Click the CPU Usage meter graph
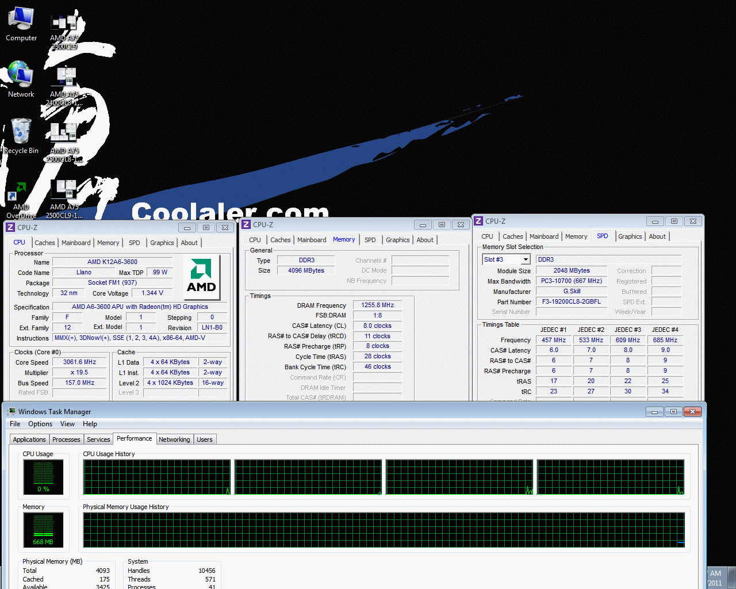Viewport: 736px width, 589px height. tap(44, 477)
